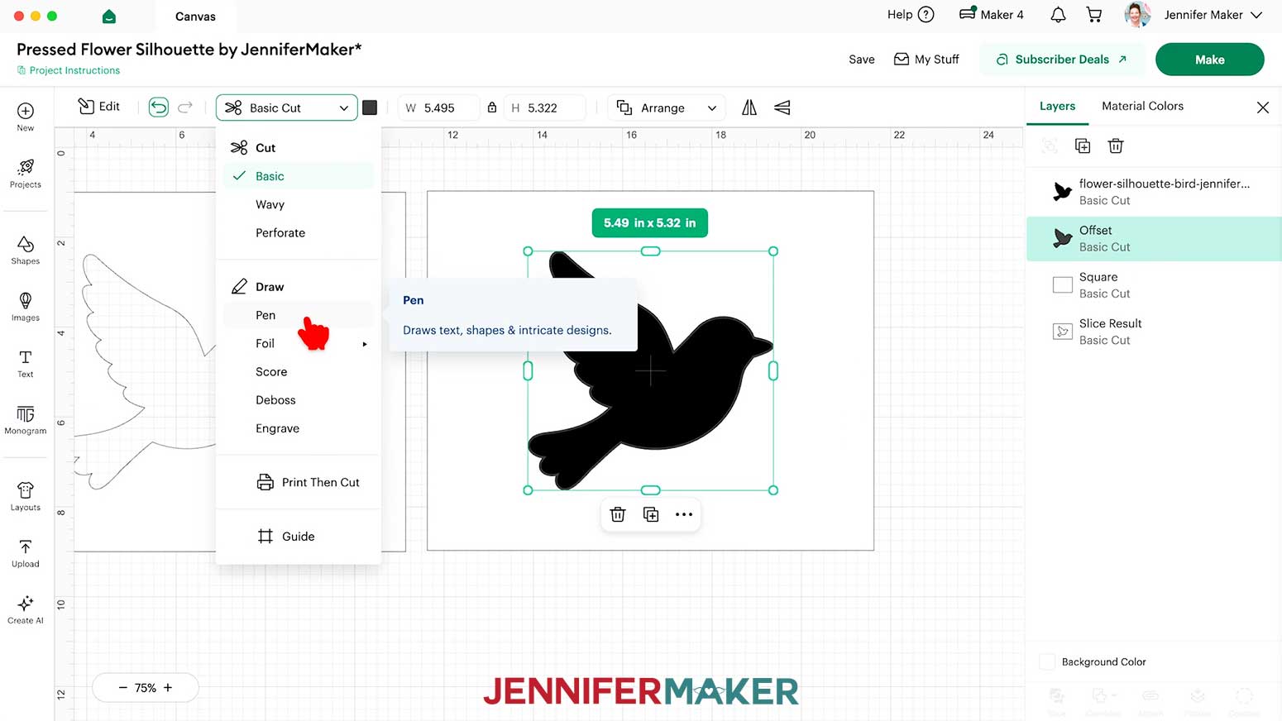Screen dimensions: 1282x721
Task: Click the 75% zoom level
Action: 146,688
